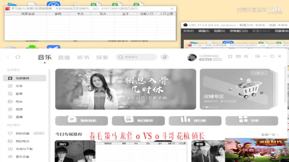This screenshot has height=162, width=289.
Task: Open the OBS 停靠窗口(D) menu
Action: pos(239,31)
